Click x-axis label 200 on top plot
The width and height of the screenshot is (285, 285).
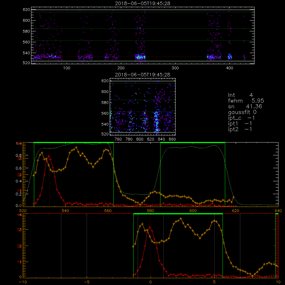click(x=121, y=68)
